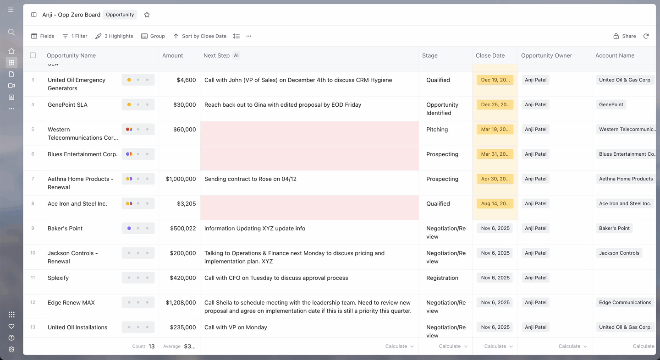Open the GenePoint account chip
660x360 pixels.
[611, 104]
